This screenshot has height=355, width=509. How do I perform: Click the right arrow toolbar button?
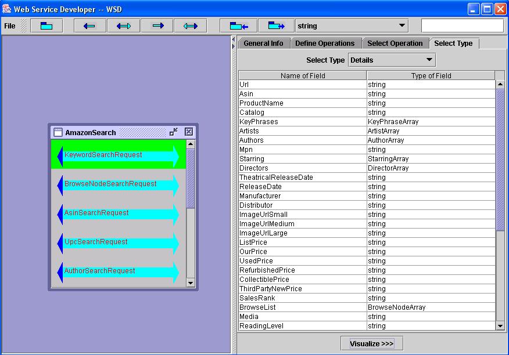click(157, 26)
